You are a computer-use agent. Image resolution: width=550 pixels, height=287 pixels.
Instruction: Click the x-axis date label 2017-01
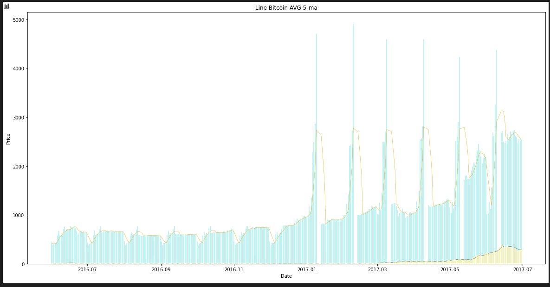click(x=307, y=269)
